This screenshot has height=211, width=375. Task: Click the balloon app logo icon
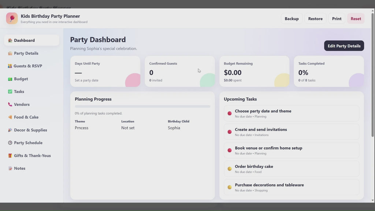point(12,18)
